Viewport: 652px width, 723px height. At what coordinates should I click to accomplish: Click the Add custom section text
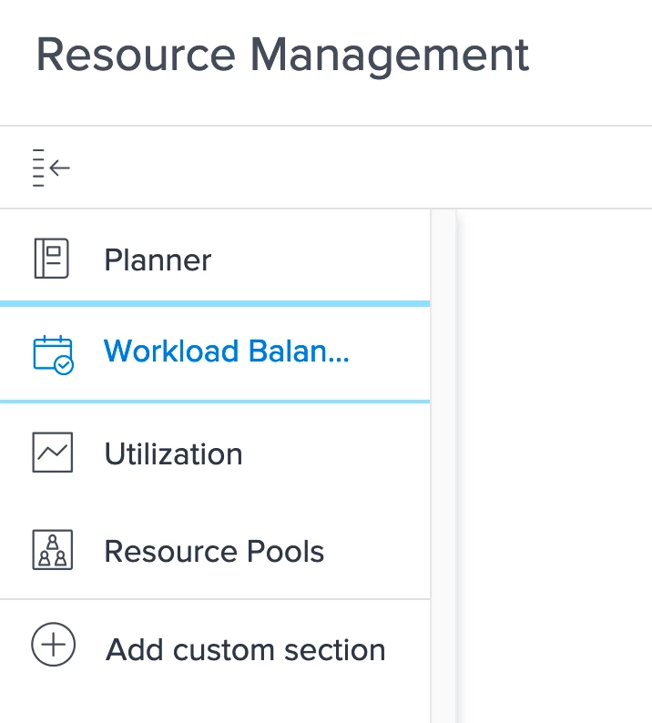click(246, 650)
